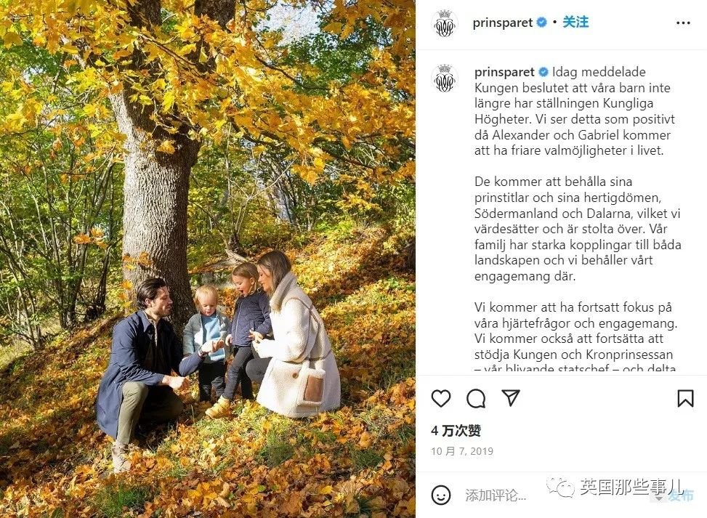Click the prinsparet profile avatar in header

pyautogui.click(x=445, y=23)
